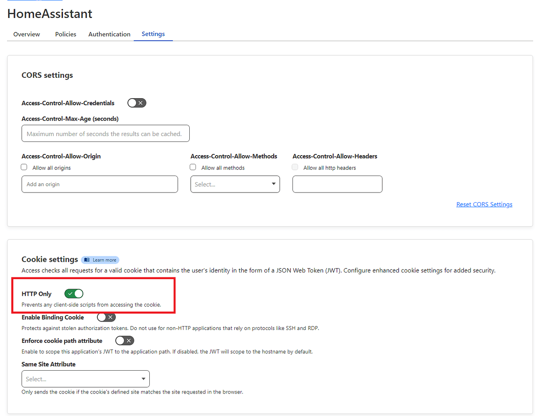
Task: Check the Allow all methods checkbox
Action: (x=193, y=167)
